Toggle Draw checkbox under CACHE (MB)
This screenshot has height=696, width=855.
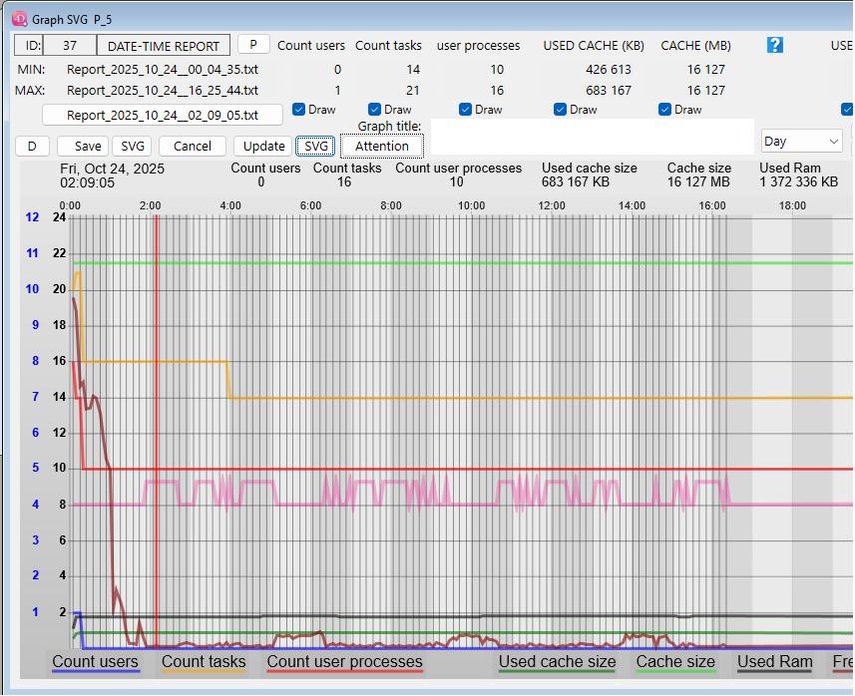pyautogui.click(x=664, y=110)
